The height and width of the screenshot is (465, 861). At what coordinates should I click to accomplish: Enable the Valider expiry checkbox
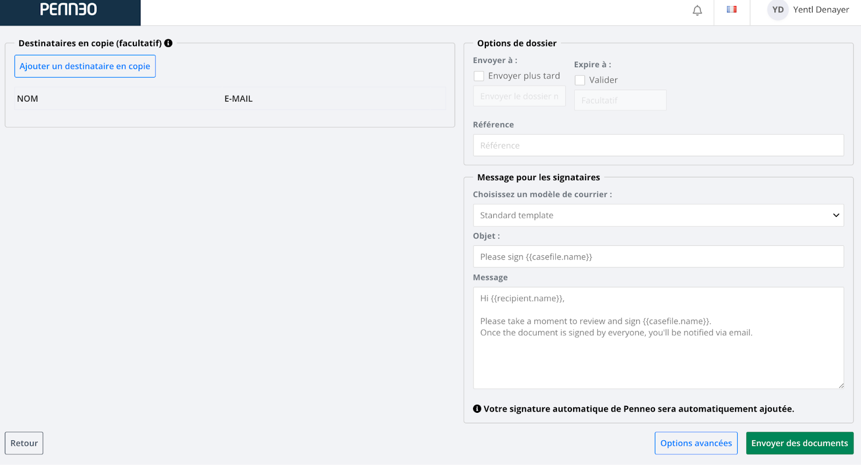(x=580, y=80)
